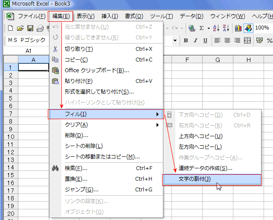This screenshot has width=273, height=220.
Task: Click the Chart Wizard icon
Action: [238, 28]
